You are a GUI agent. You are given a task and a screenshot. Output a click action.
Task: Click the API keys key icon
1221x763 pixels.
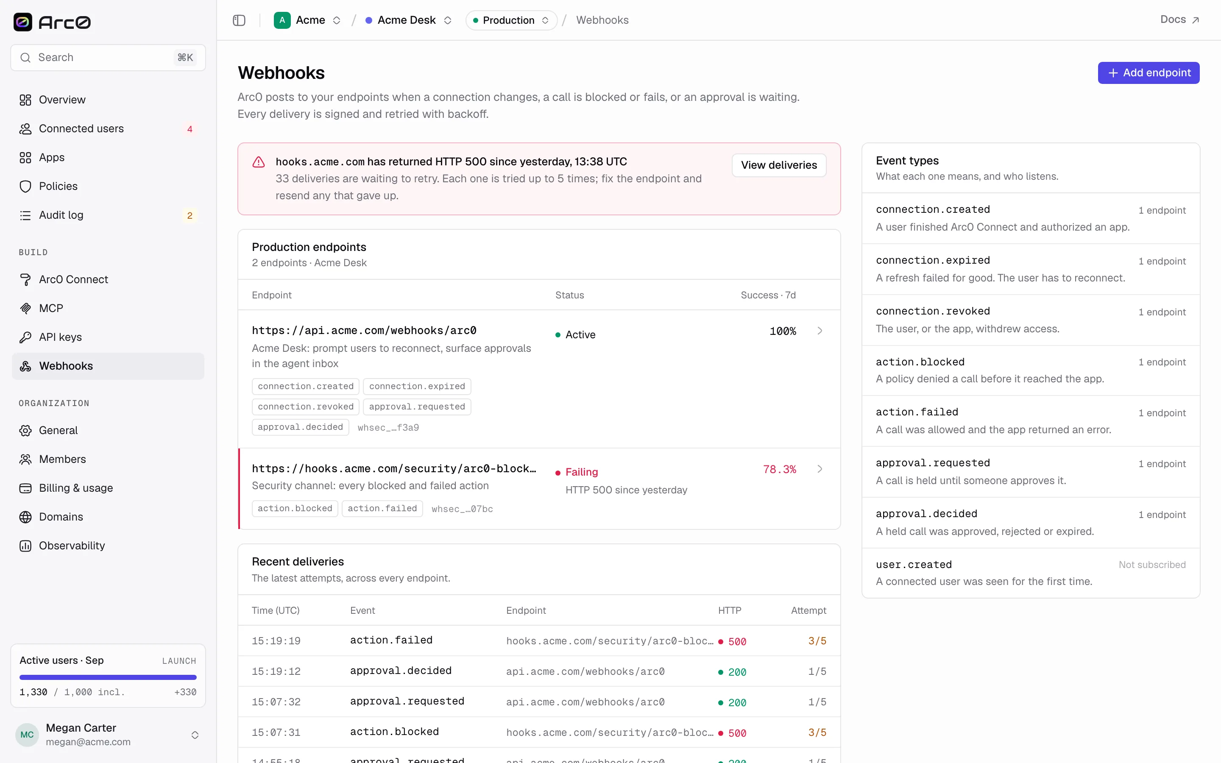click(25, 337)
